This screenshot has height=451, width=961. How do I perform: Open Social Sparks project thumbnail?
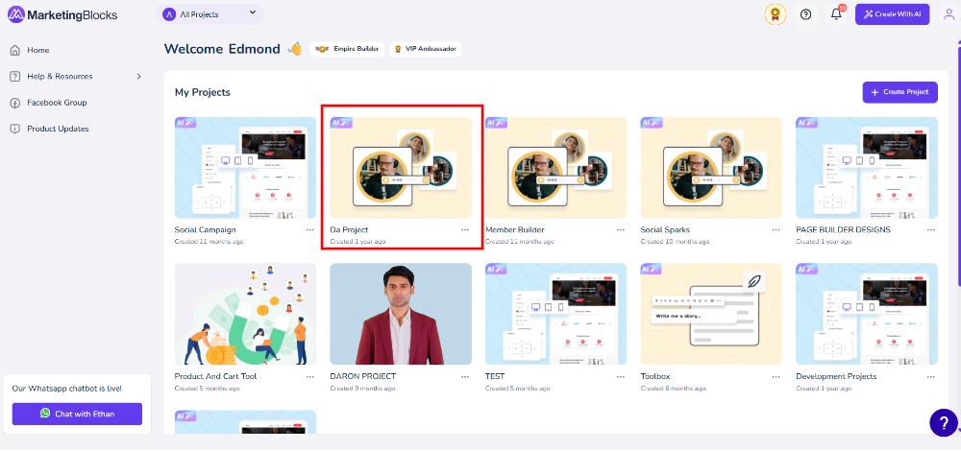pyautogui.click(x=711, y=168)
